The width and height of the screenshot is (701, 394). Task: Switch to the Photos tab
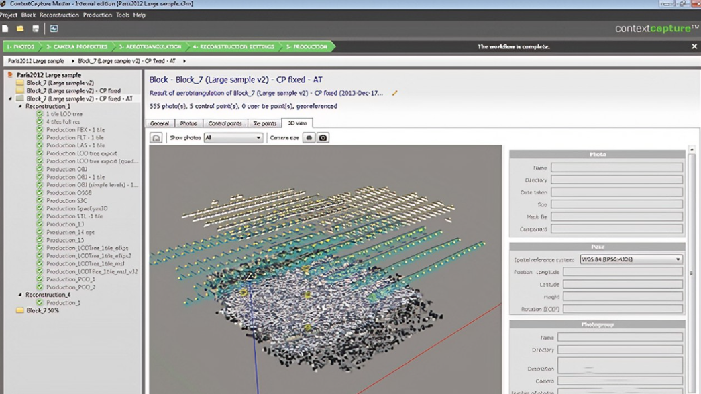tap(188, 123)
